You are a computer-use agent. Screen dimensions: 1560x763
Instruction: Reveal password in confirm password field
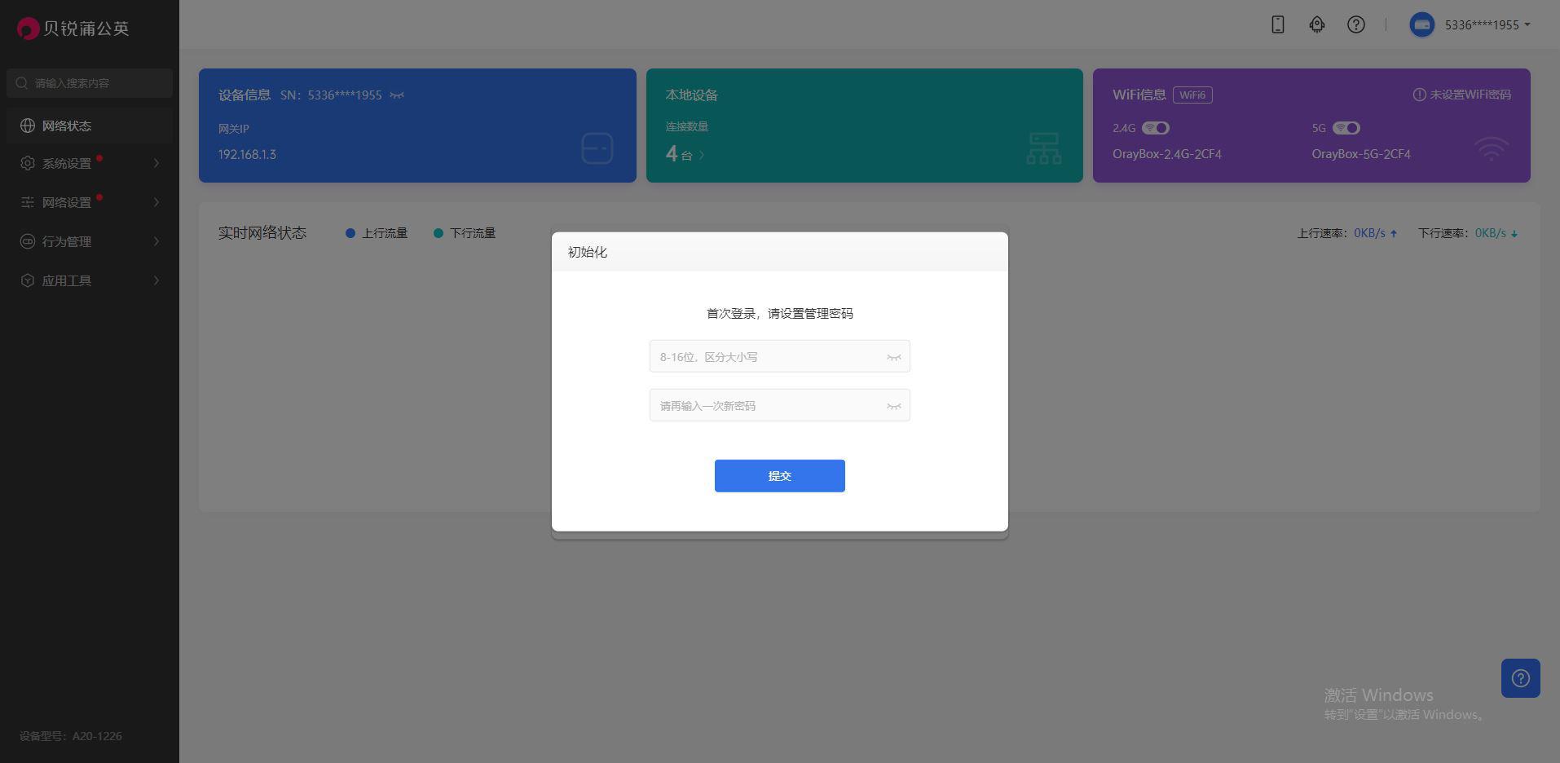point(893,406)
